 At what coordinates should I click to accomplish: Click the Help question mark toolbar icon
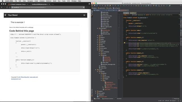pos(167,6)
